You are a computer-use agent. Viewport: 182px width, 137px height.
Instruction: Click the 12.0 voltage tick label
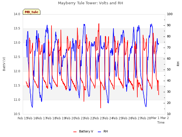point(17,71)
